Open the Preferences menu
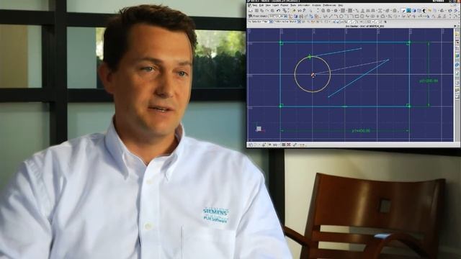 pos(329,5)
